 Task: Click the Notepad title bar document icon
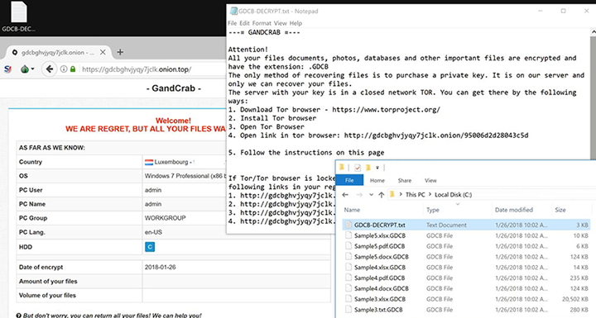(233, 11)
